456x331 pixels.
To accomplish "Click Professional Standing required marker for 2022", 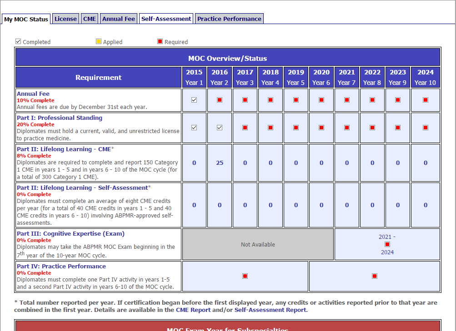I will (x=372, y=128).
